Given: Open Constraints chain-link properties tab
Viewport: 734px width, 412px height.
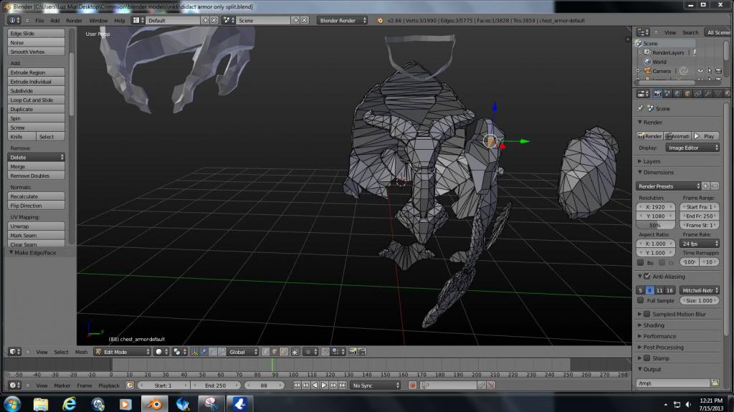Looking at the screenshot, I should click(x=697, y=94).
